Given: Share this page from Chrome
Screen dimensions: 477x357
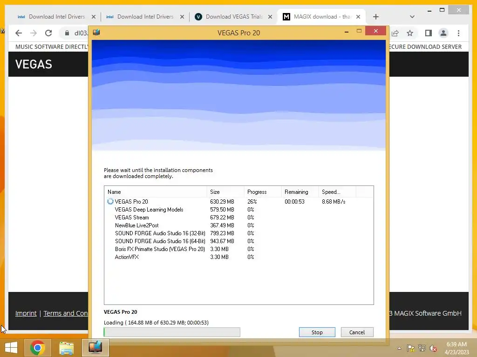Looking at the screenshot, I should tap(395, 33).
